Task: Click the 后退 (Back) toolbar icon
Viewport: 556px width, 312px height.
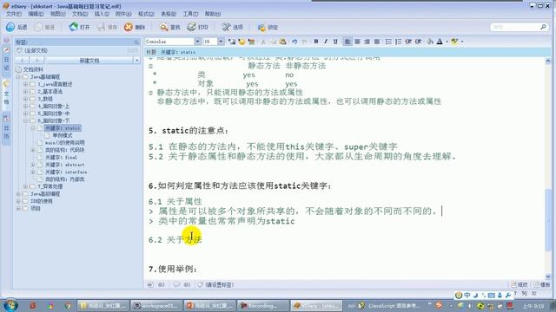Action: click(10, 27)
